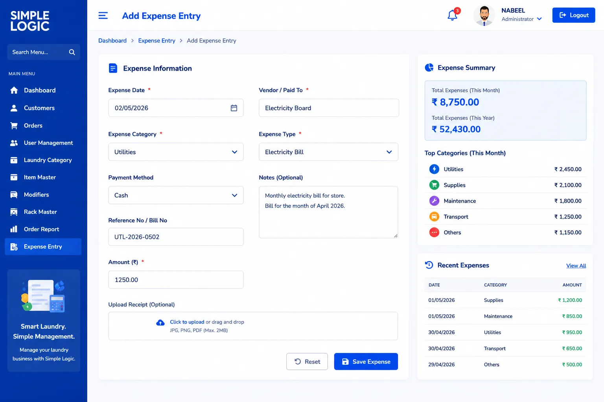Click the ₹ 52,430.00 yearly total

click(x=456, y=129)
